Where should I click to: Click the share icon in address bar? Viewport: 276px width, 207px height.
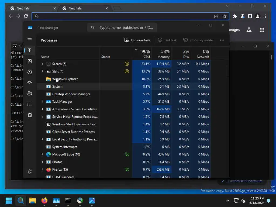[x=216, y=16]
